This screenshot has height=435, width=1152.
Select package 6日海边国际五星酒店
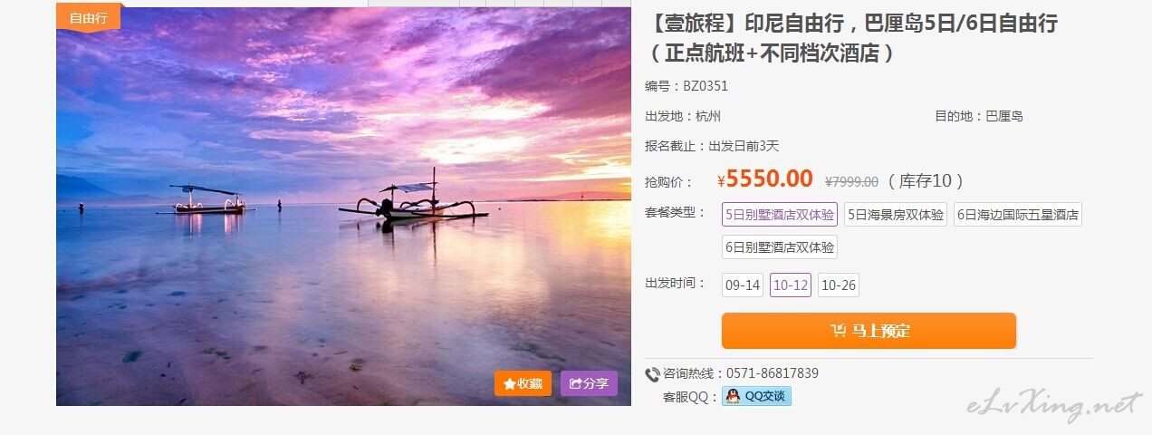[x=1018, y=215]
